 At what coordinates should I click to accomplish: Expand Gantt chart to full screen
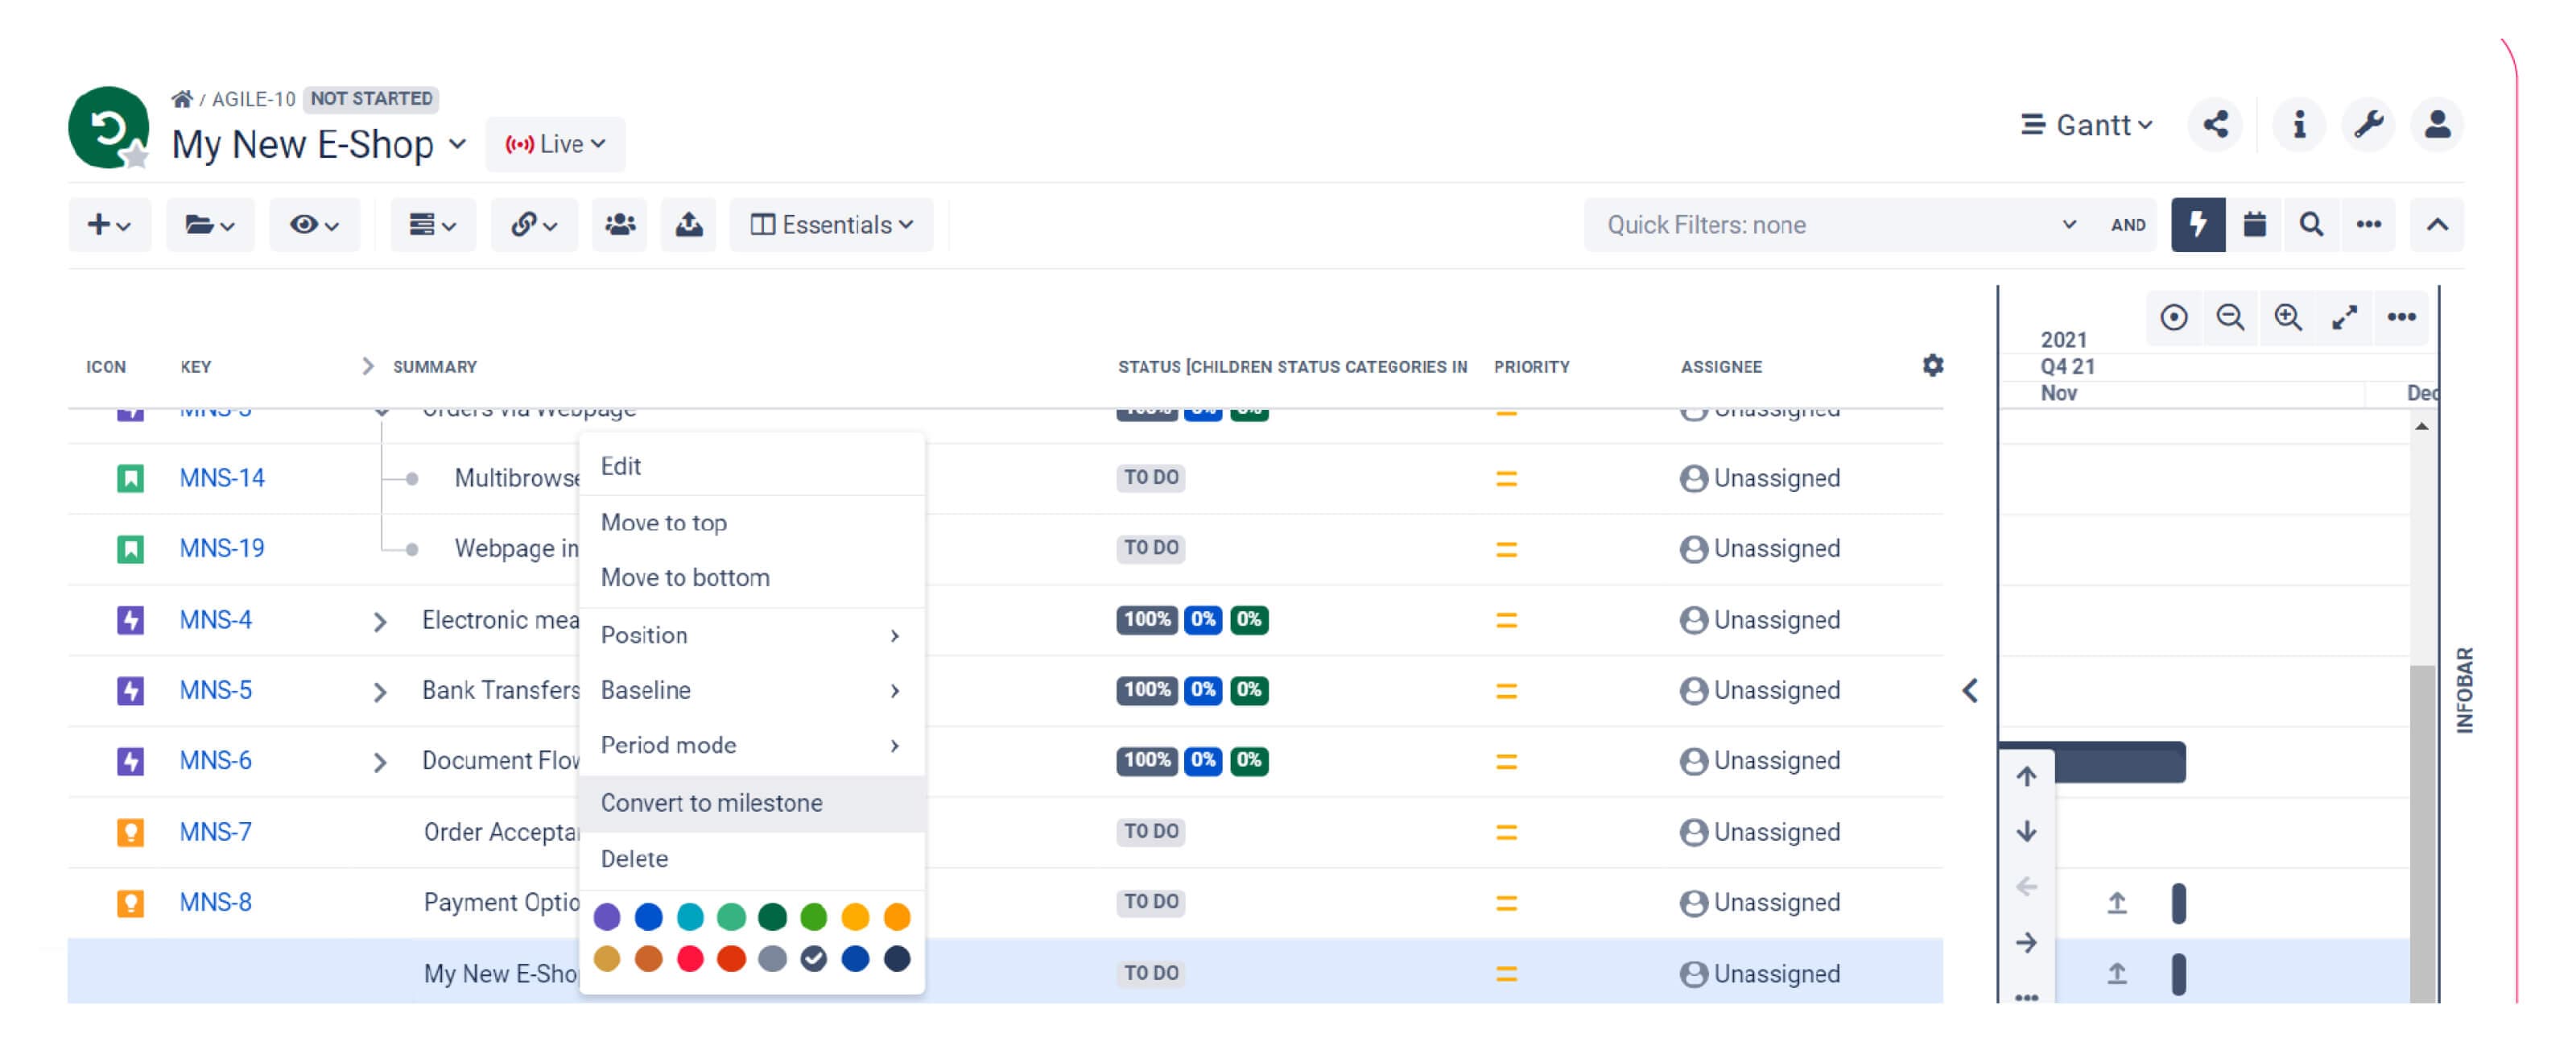[2345, 318]
